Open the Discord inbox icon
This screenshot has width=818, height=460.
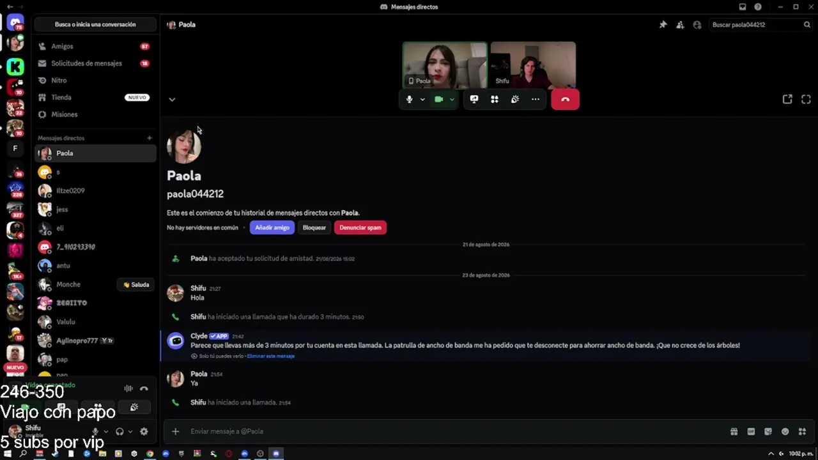coord(743,7)
